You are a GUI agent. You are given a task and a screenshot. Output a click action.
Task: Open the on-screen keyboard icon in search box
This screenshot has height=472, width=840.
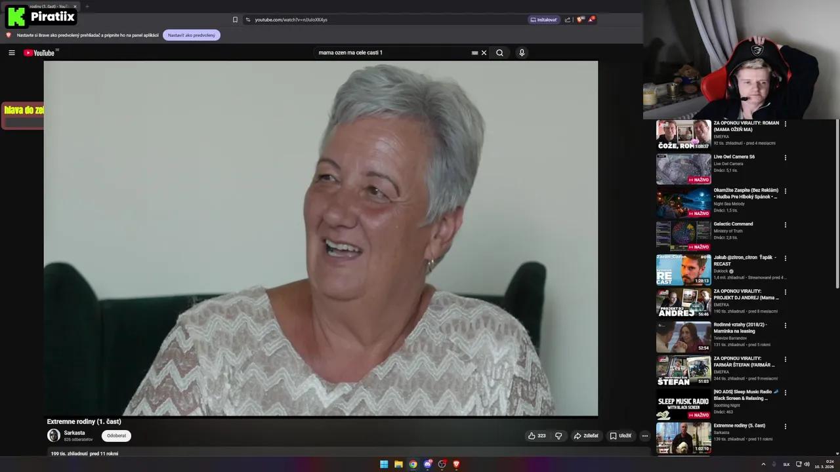(x=474, y=53)
